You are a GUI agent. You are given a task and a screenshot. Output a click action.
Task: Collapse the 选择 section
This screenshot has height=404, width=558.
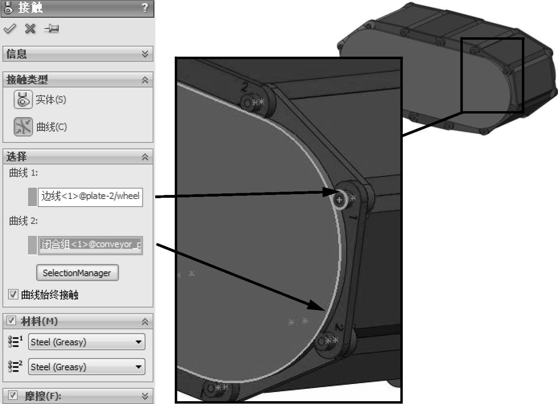coord(145,157)
